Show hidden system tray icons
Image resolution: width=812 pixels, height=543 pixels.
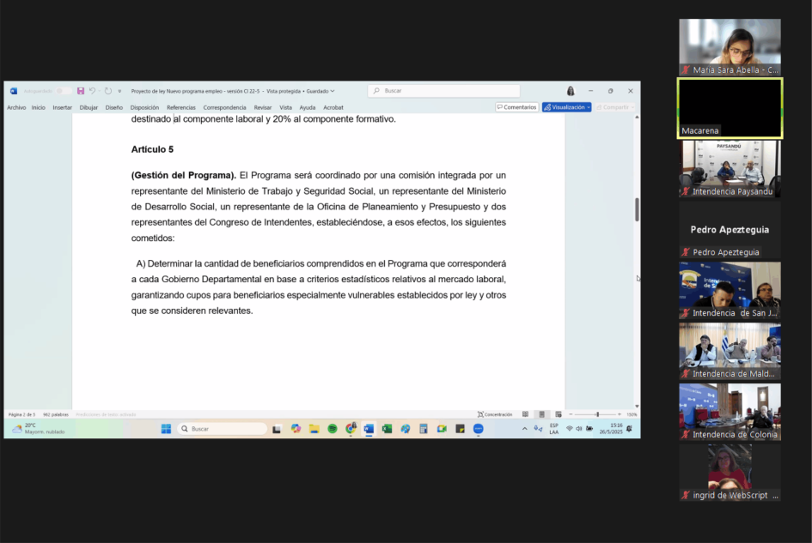point(525,429)
